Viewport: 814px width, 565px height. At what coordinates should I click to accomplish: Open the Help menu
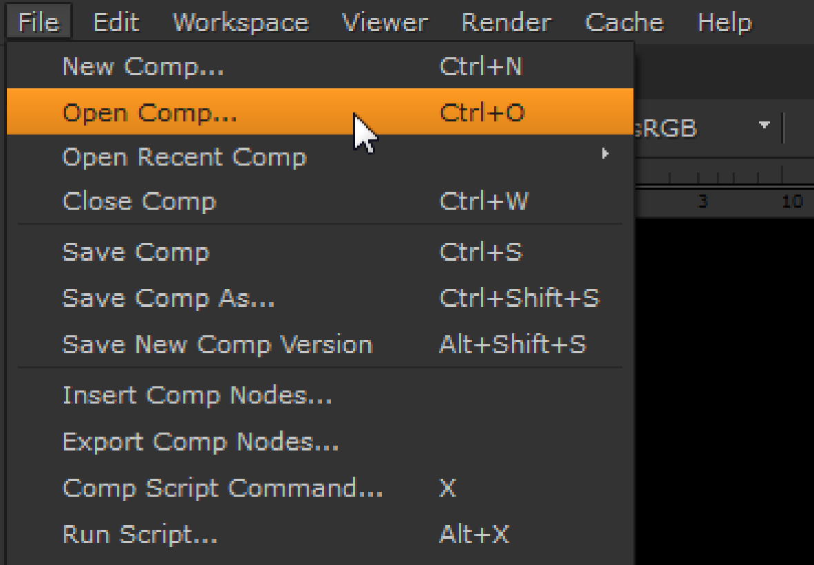tap(724, 23)
